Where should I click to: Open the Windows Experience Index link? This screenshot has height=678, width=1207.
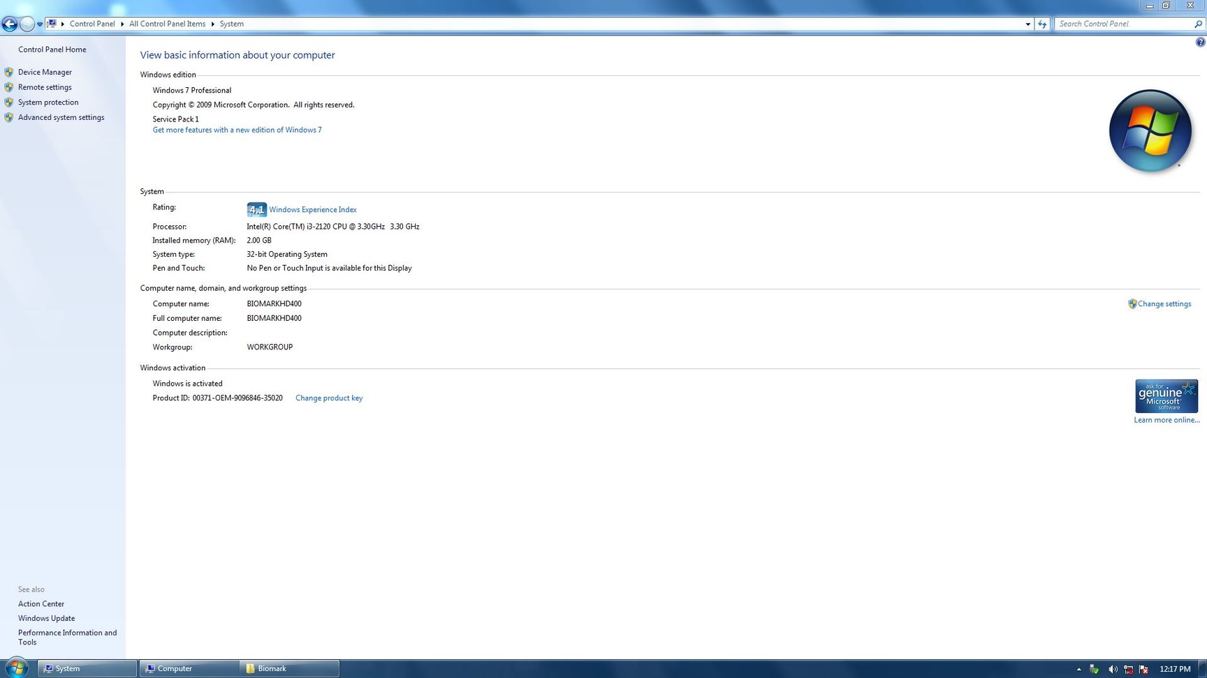coord(313,209)
